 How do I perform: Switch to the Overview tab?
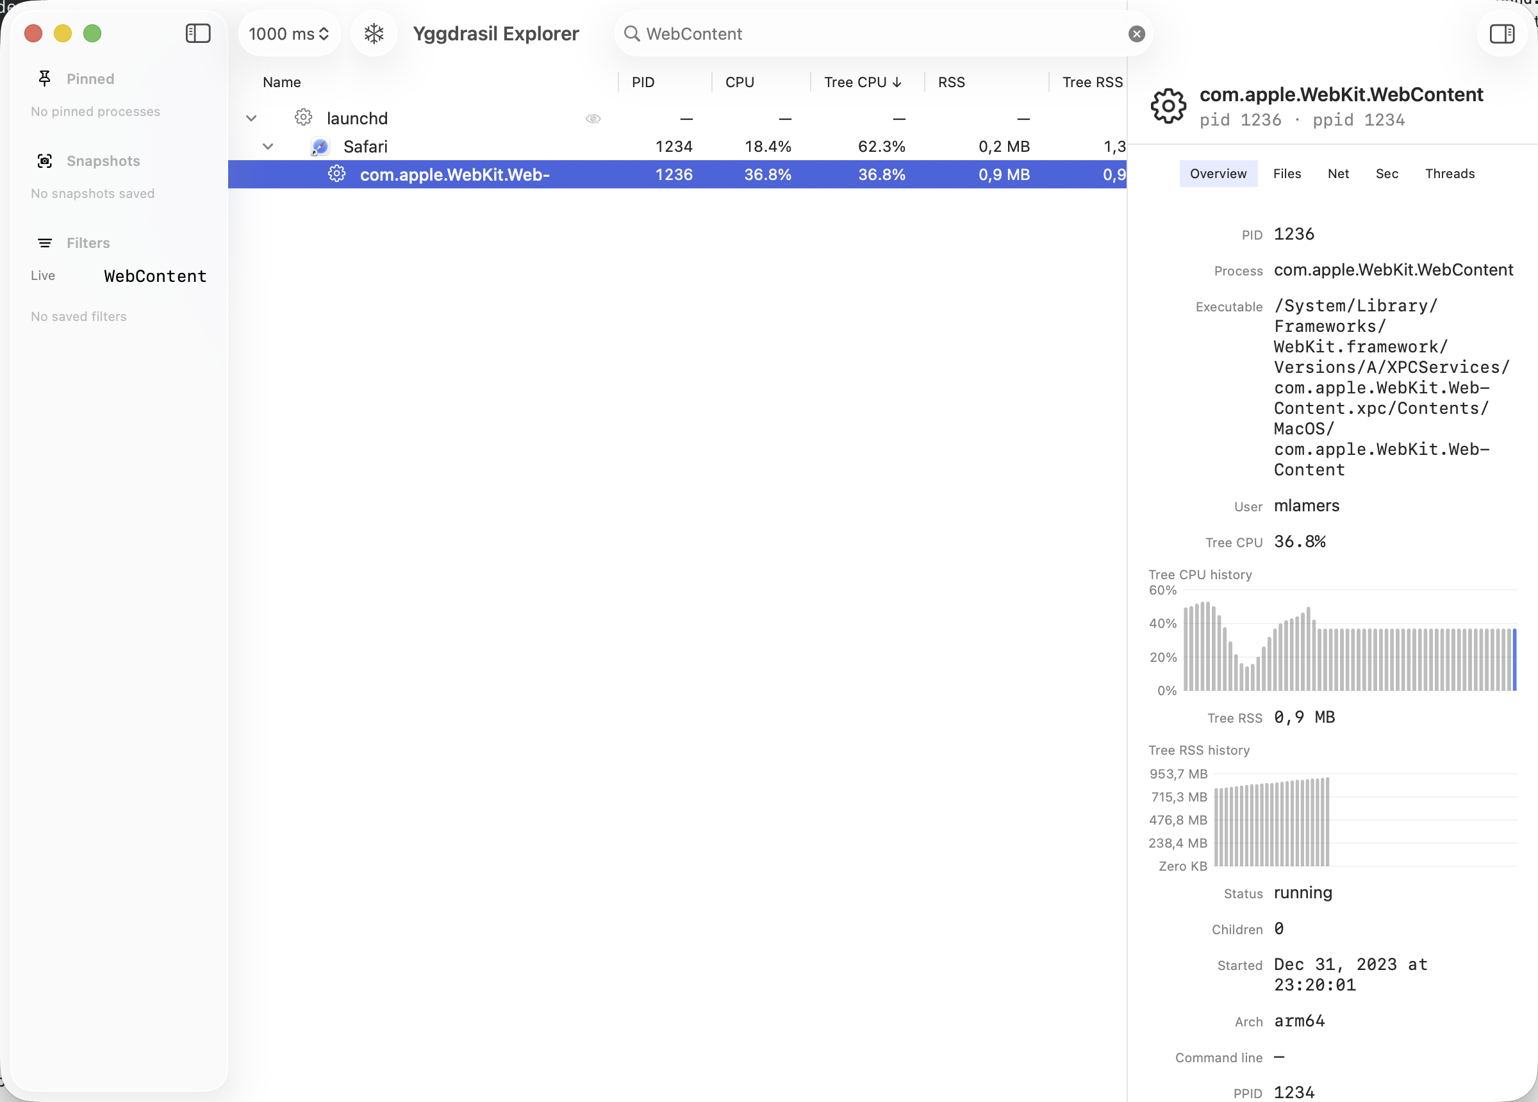click(1218, 174)
